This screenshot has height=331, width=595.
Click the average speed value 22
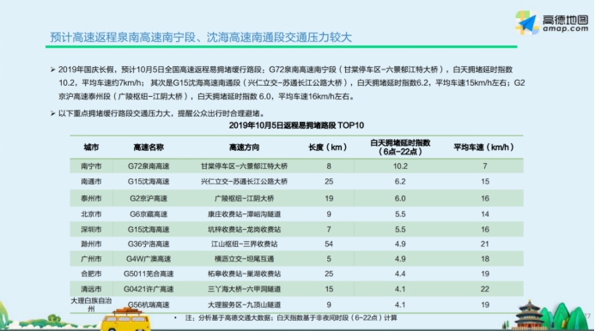(x=484, y=289)
